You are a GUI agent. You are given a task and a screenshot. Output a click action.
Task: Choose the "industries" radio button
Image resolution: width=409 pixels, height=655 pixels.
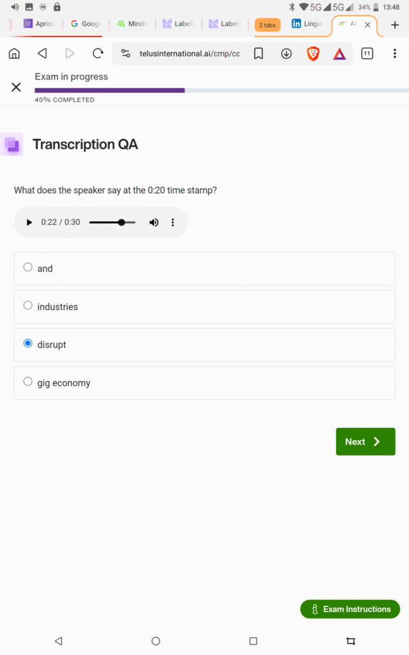point(28,306)
